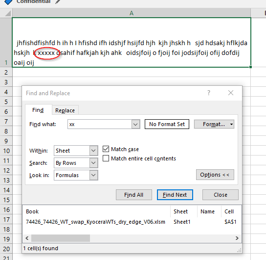This screenshot has height=260, width=266.
Task: Click the Close button in the dialog
Action: [x=221, y=195]
